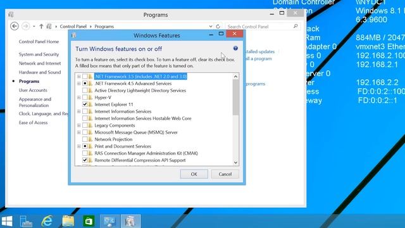Toggle Print and Document Services checkbox
Image resolution: width=405 pixels, height=228 pixels.
(85, 146)
